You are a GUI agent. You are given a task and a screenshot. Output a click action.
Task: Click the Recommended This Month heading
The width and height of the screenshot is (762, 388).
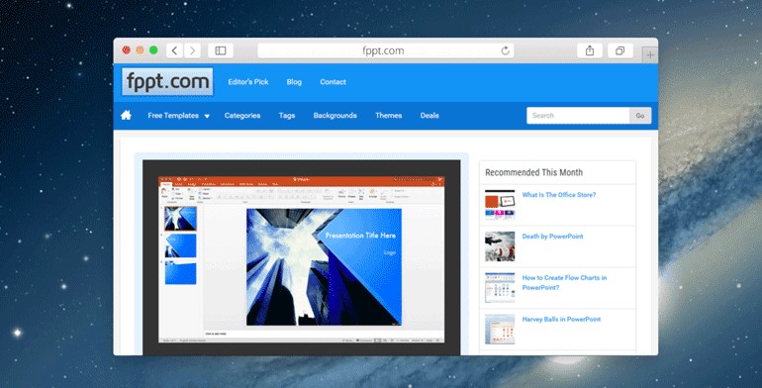[x=533, y=172]
